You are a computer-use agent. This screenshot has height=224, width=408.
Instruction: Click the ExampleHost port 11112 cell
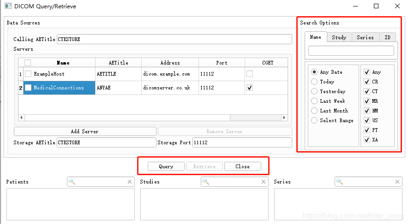tap(222, 74)
